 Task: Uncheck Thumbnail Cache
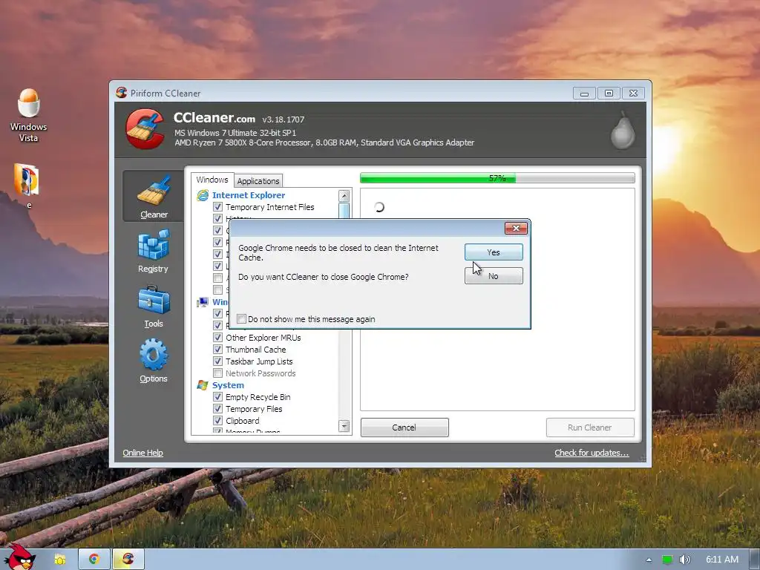[x=217, y=349]
